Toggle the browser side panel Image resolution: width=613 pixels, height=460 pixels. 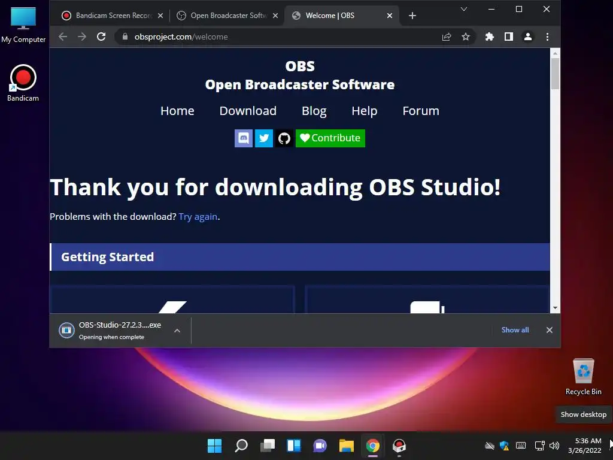coord(509,37)
